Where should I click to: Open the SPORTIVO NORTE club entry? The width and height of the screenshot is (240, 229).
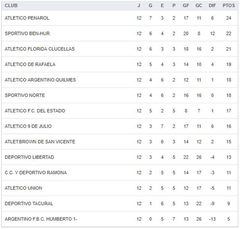coord(25,95)
